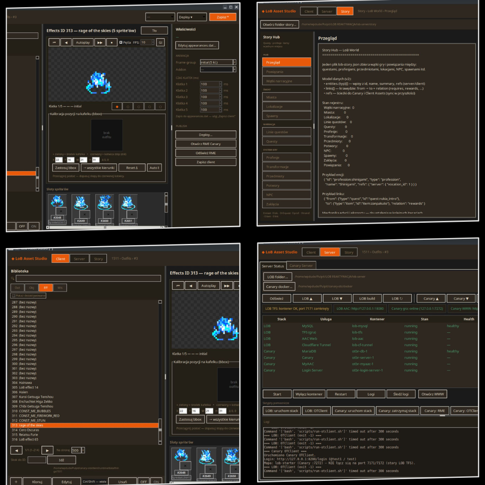Open Powiązania in Story Hub sidebar
Screen dimensions: 485x485
[287, 71]
